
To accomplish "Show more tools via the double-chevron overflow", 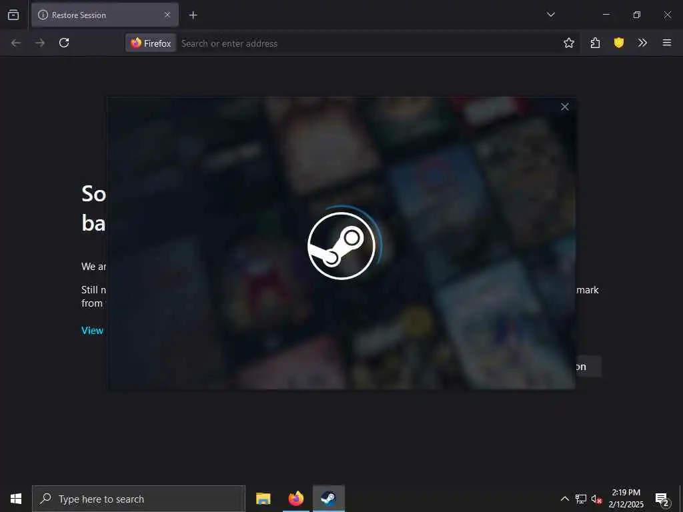I will coord(642,43).
